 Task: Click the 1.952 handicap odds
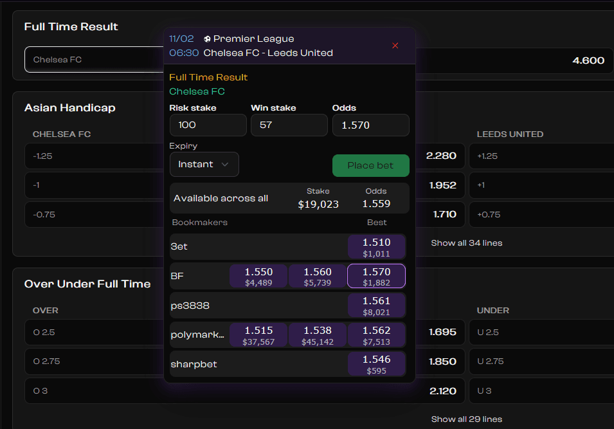click(442, 185)
